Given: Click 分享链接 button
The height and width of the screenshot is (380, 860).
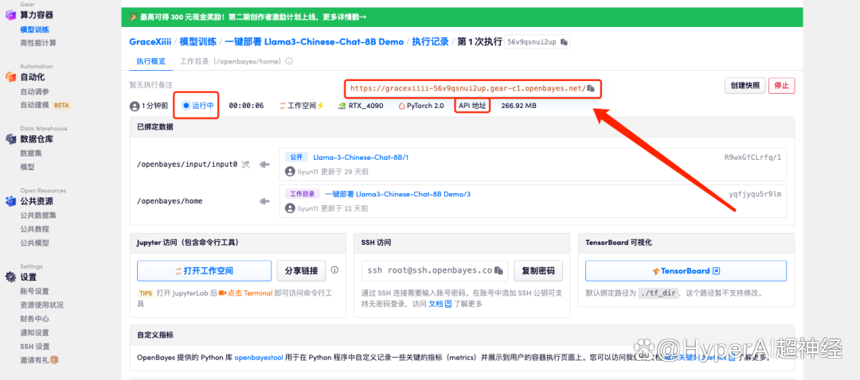Looking at the screenshot, I should pyautogui.click(x=301, y=270).
